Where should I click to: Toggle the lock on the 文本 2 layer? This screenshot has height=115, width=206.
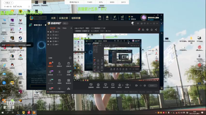(51, 32)
